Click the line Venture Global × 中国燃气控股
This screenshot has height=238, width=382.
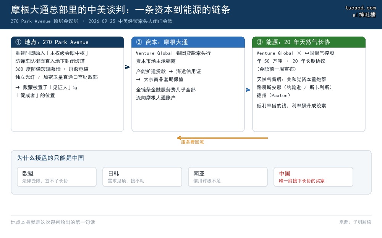[x=295, y=53]
